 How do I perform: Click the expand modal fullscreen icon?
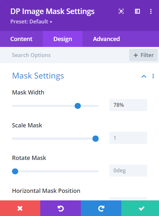point(121,11)
